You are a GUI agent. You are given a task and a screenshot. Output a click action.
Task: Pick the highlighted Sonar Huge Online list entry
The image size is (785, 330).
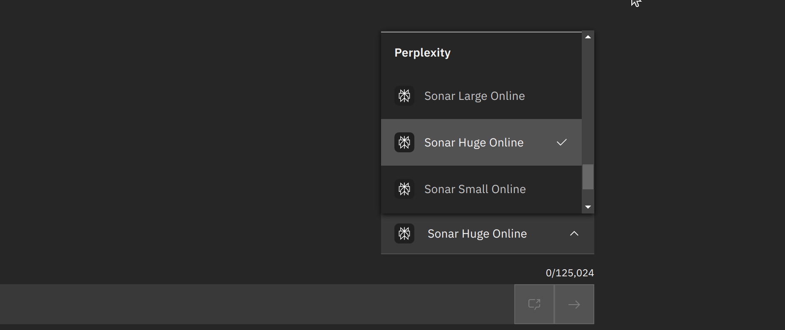473,142
